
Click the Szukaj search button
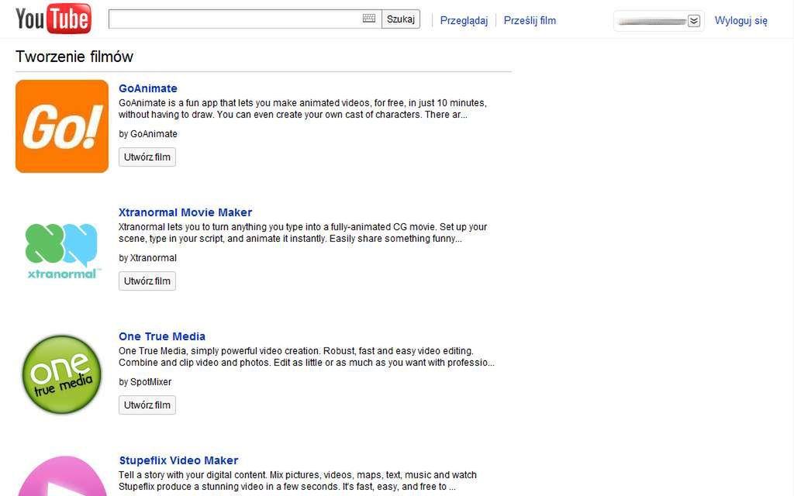[401, 19]
